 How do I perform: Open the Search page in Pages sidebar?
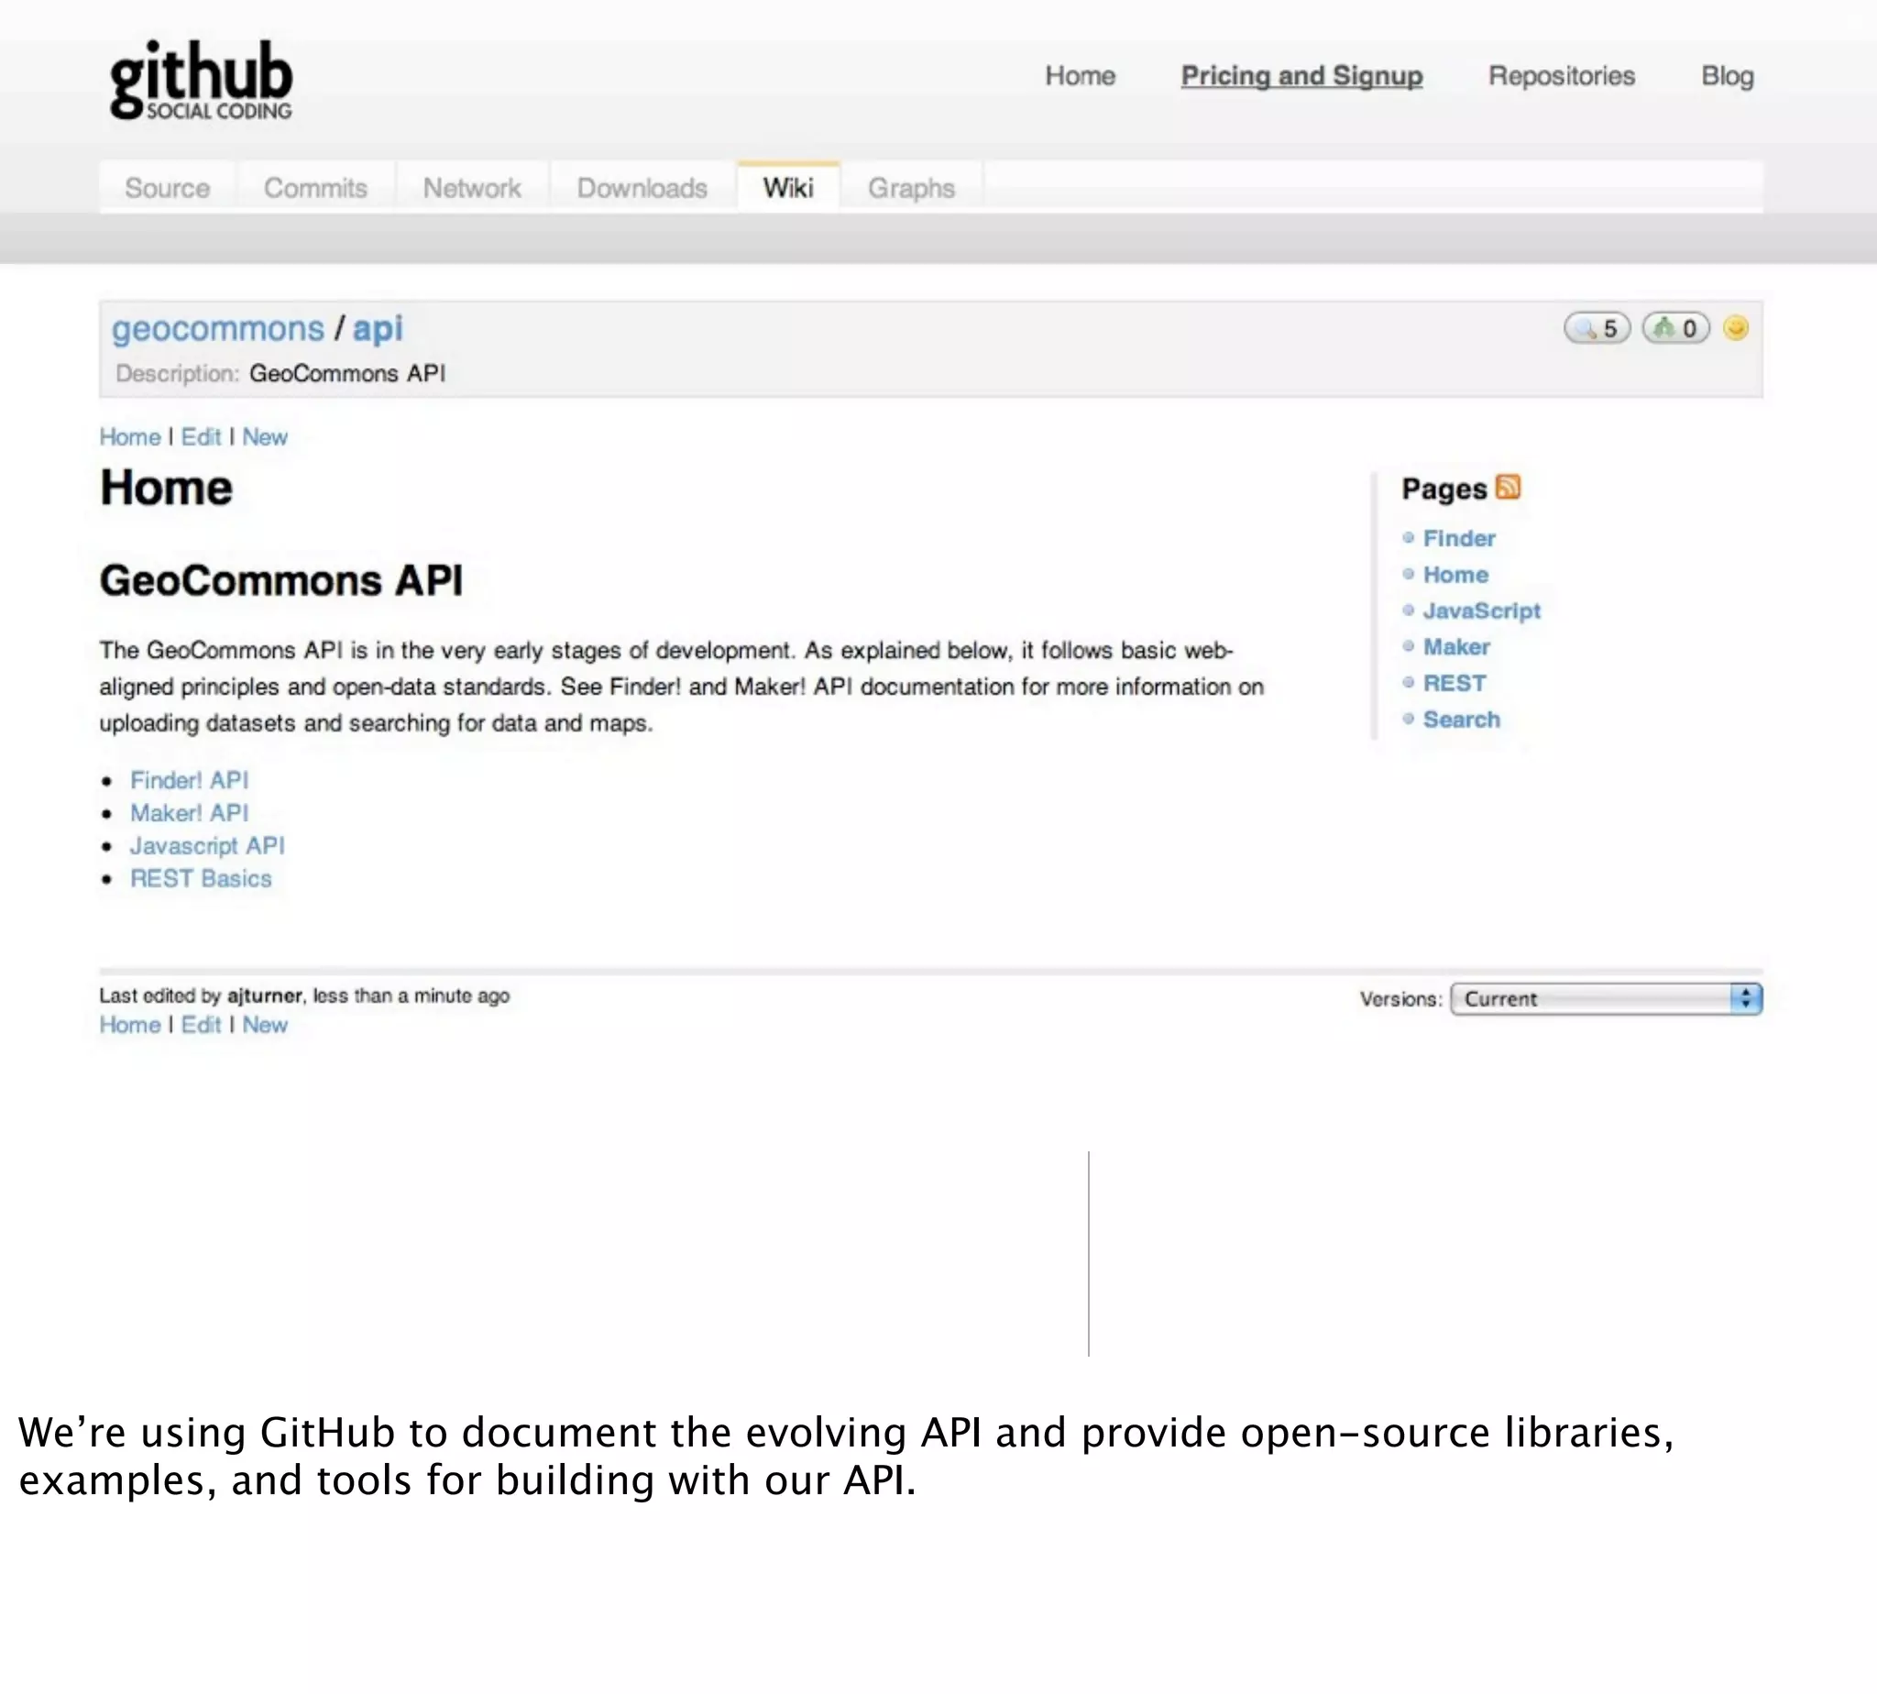click(1461, 720)
